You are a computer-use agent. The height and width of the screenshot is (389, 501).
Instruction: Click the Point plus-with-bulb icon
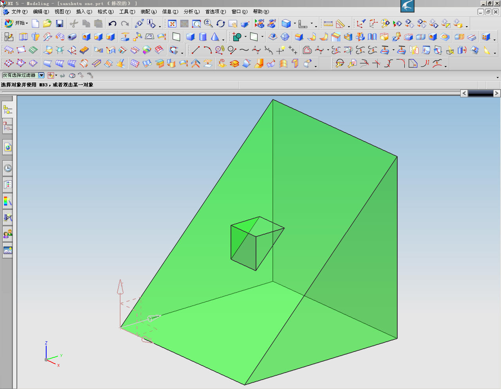(x=281, y=50)
